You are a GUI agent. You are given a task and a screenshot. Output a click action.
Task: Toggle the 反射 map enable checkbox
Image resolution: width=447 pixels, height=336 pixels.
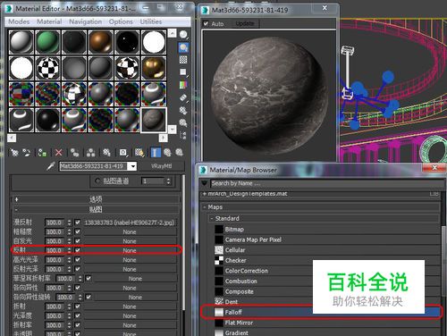click(78, 250)
